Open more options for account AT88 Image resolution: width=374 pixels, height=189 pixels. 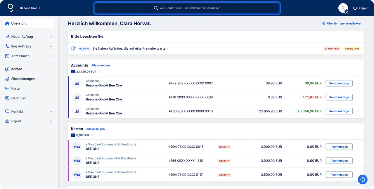tap(358, 111)
